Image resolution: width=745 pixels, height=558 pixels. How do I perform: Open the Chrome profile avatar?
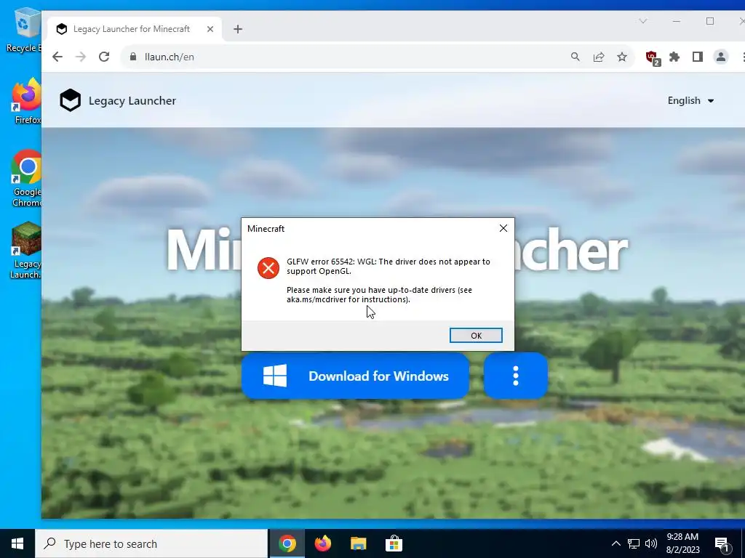[x=721, y=57]
